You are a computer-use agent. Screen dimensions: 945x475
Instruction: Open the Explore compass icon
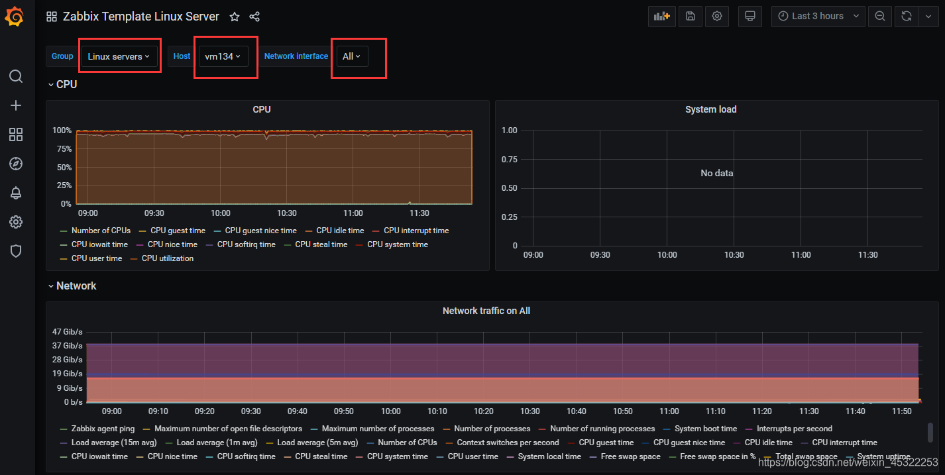pos(16,164)
